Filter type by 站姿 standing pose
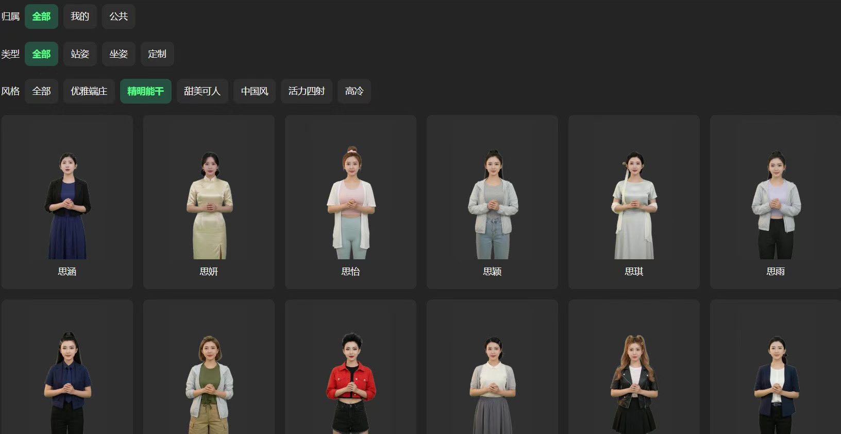The height and width of the screenshot is (434, 841). click(80, 54)
